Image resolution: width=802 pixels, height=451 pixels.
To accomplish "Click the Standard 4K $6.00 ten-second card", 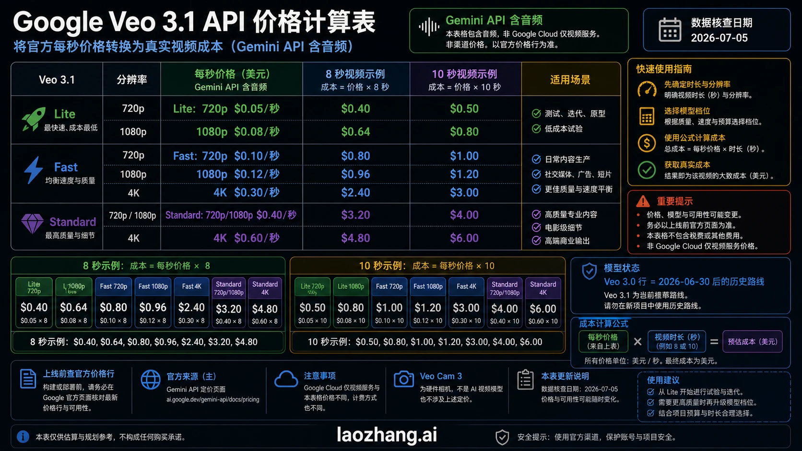I will [x=543, y=302].
